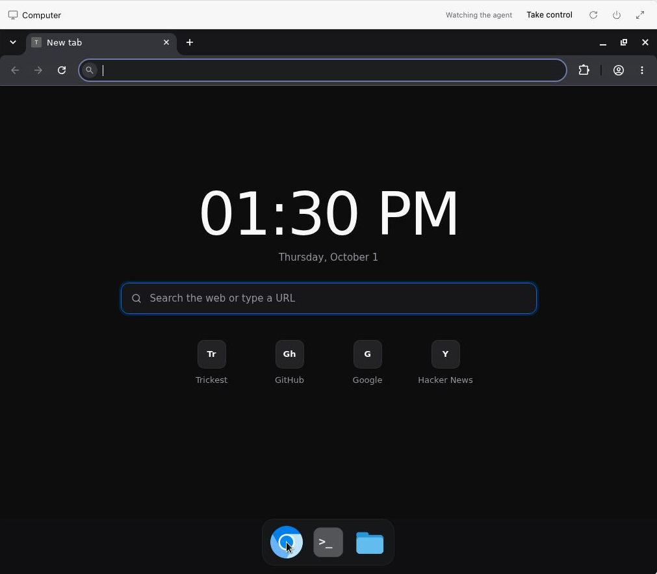Click the search icon inside the page search box
Image resolution: width=657 pixels, height=574 pixels.
[x=136, y=298]
